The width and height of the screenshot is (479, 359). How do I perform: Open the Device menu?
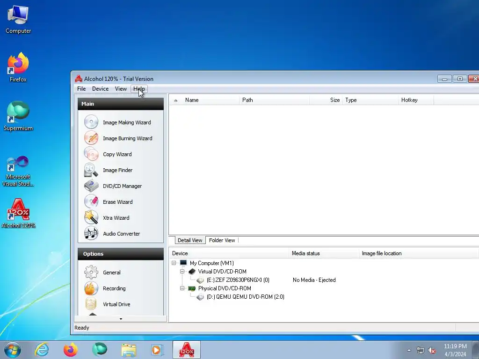tap(100, 89)
